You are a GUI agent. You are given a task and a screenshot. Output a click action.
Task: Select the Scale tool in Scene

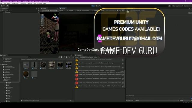click(42, 21)
